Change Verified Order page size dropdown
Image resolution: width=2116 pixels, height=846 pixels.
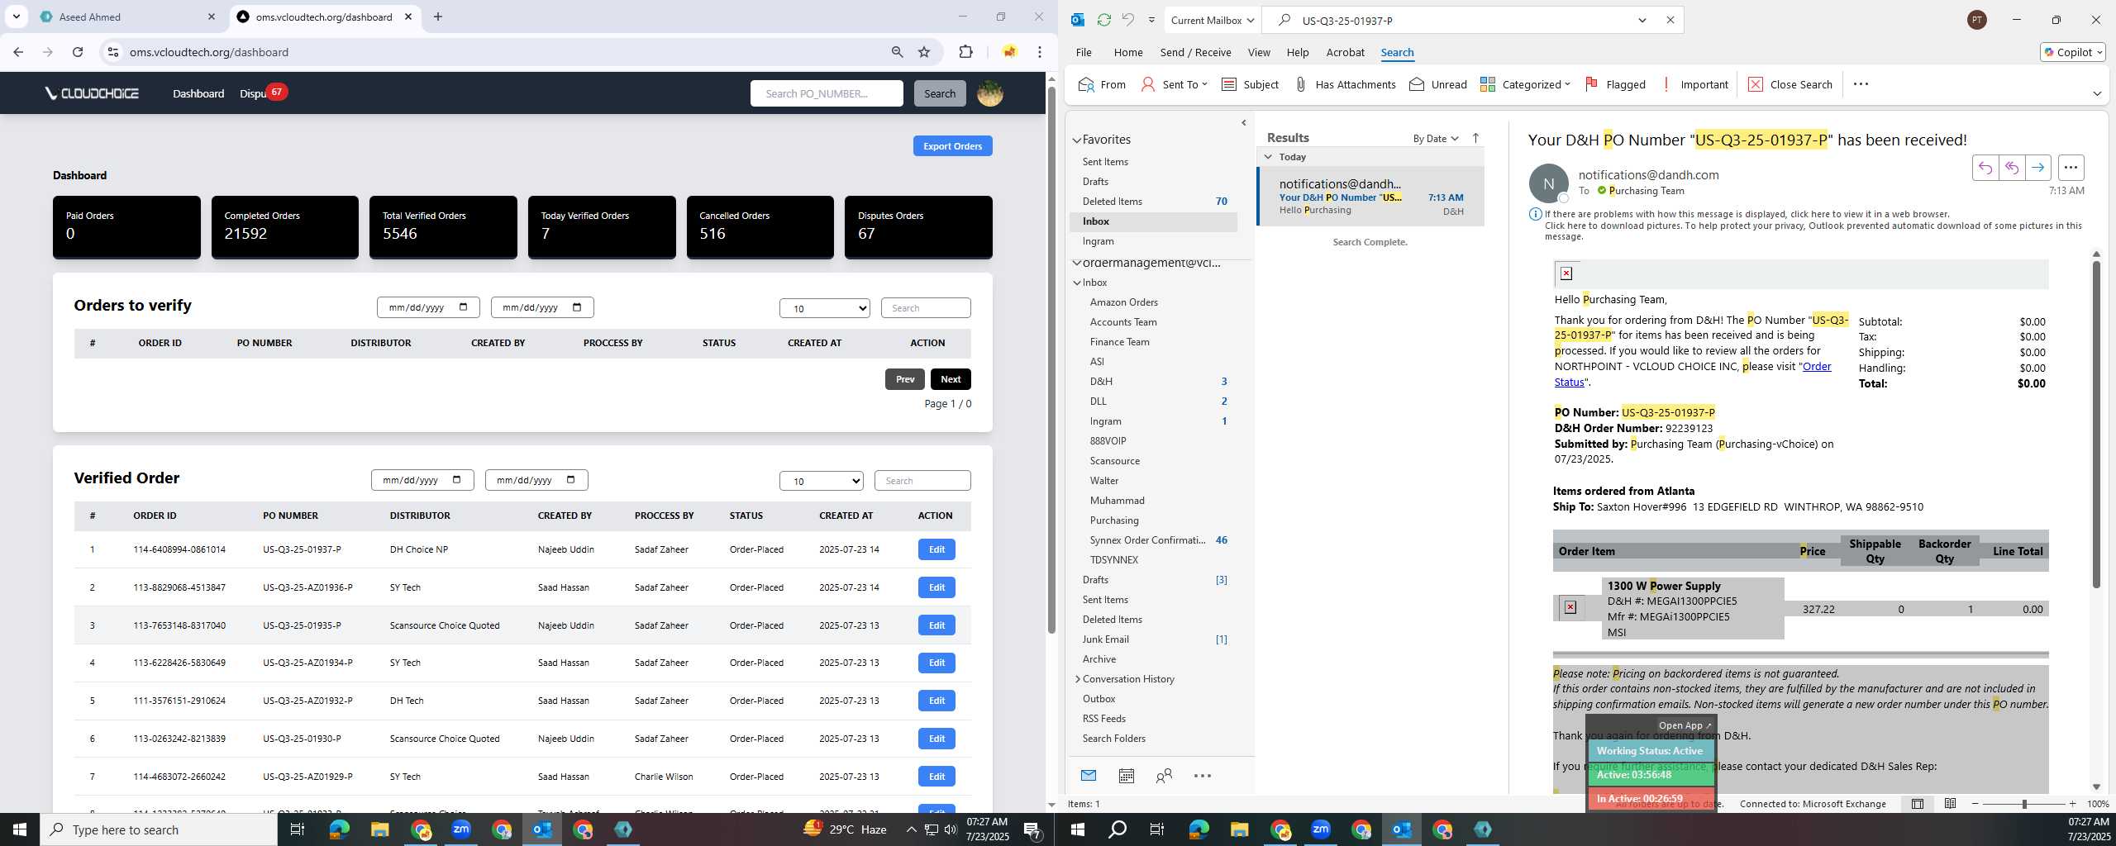point(821,481)
